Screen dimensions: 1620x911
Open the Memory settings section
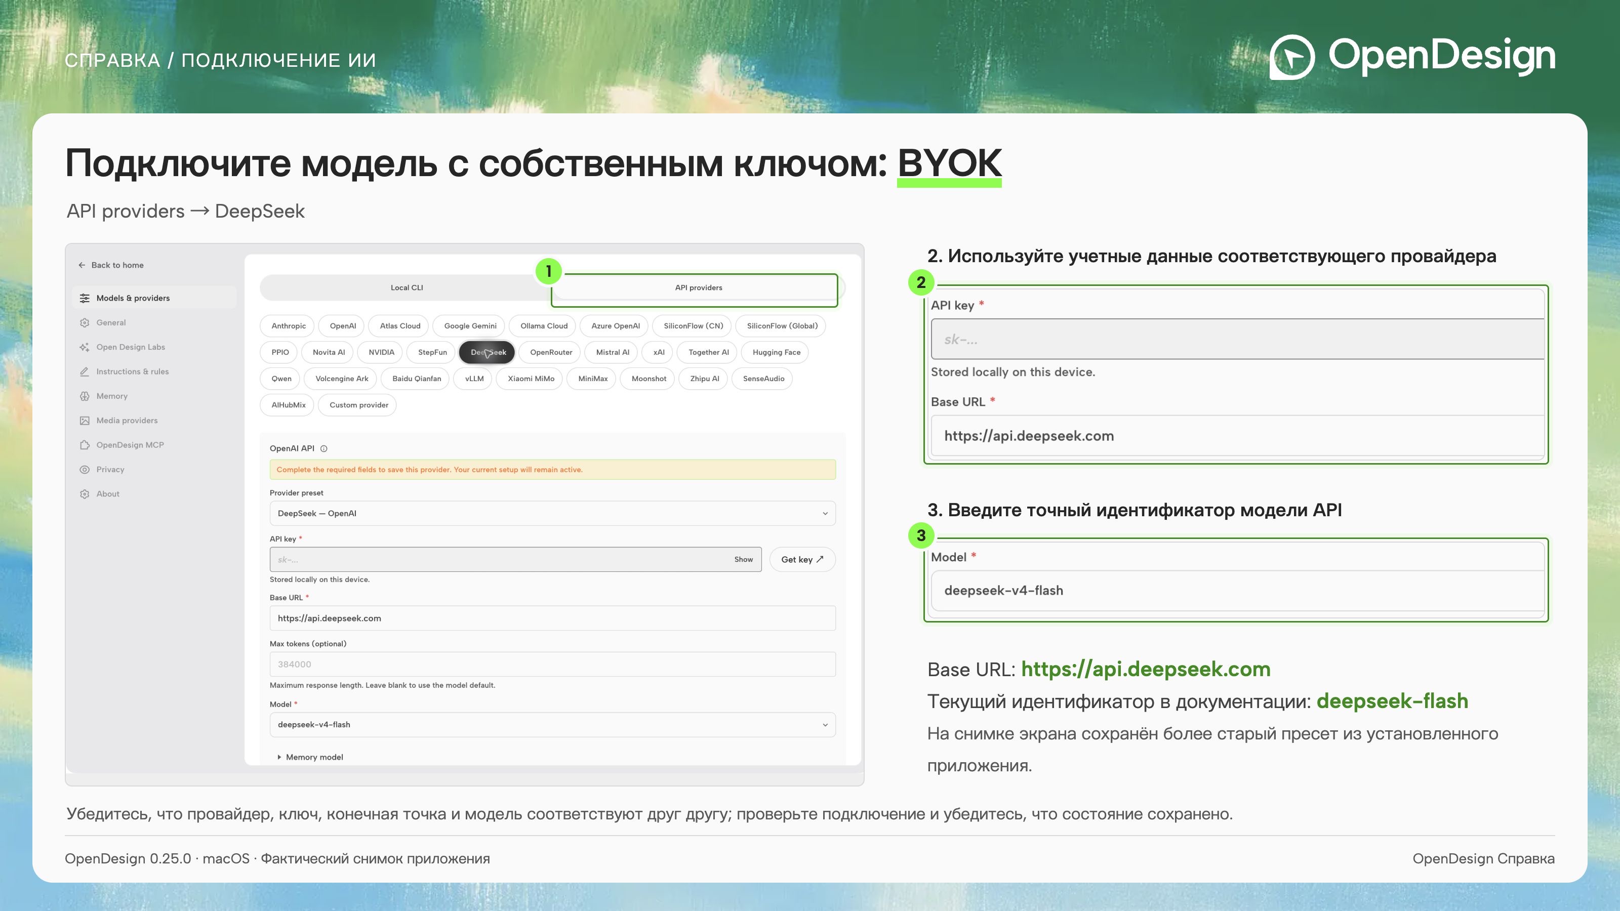[x=154, y=396]
